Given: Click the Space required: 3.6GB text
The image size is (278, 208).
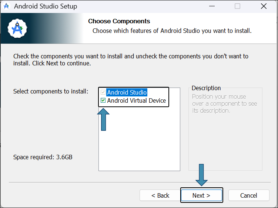Looking at the screenshot, I should [43, 157].
